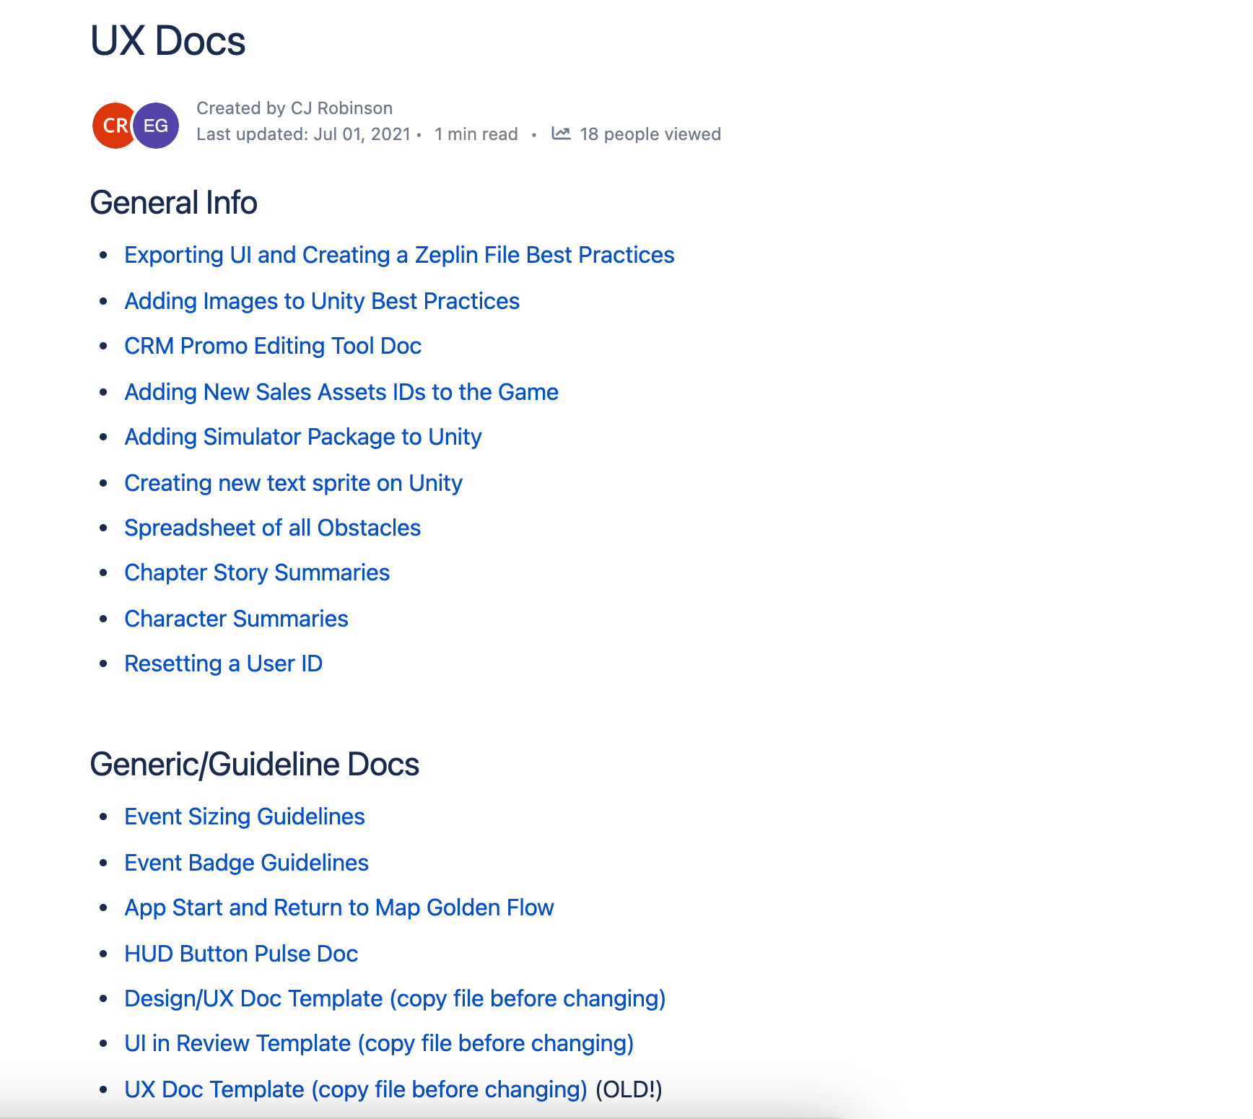Open Adding Images to Unity Best Practices

coord(322,301)
